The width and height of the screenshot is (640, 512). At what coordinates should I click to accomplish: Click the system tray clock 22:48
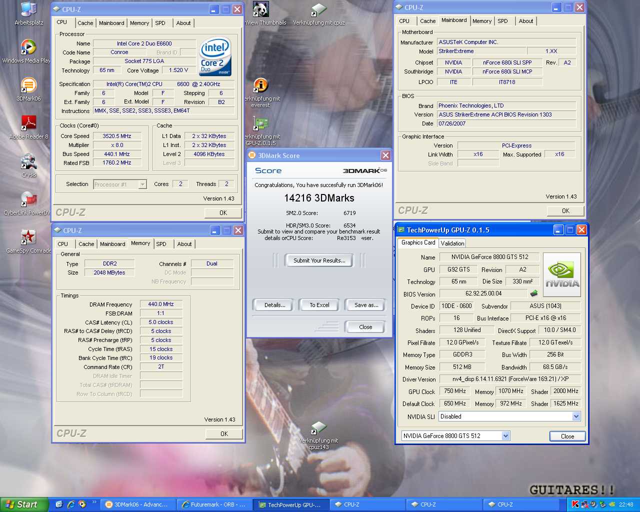coord(626,504)
